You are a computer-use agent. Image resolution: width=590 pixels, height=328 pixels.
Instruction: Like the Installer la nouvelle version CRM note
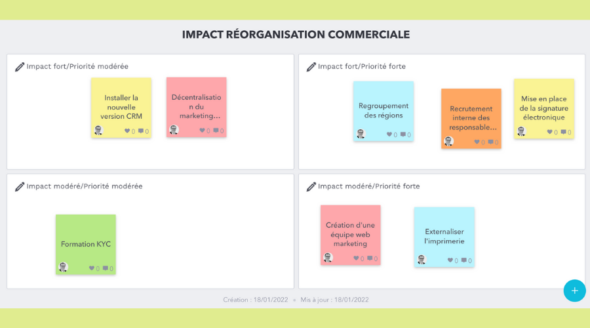(127, 131)
